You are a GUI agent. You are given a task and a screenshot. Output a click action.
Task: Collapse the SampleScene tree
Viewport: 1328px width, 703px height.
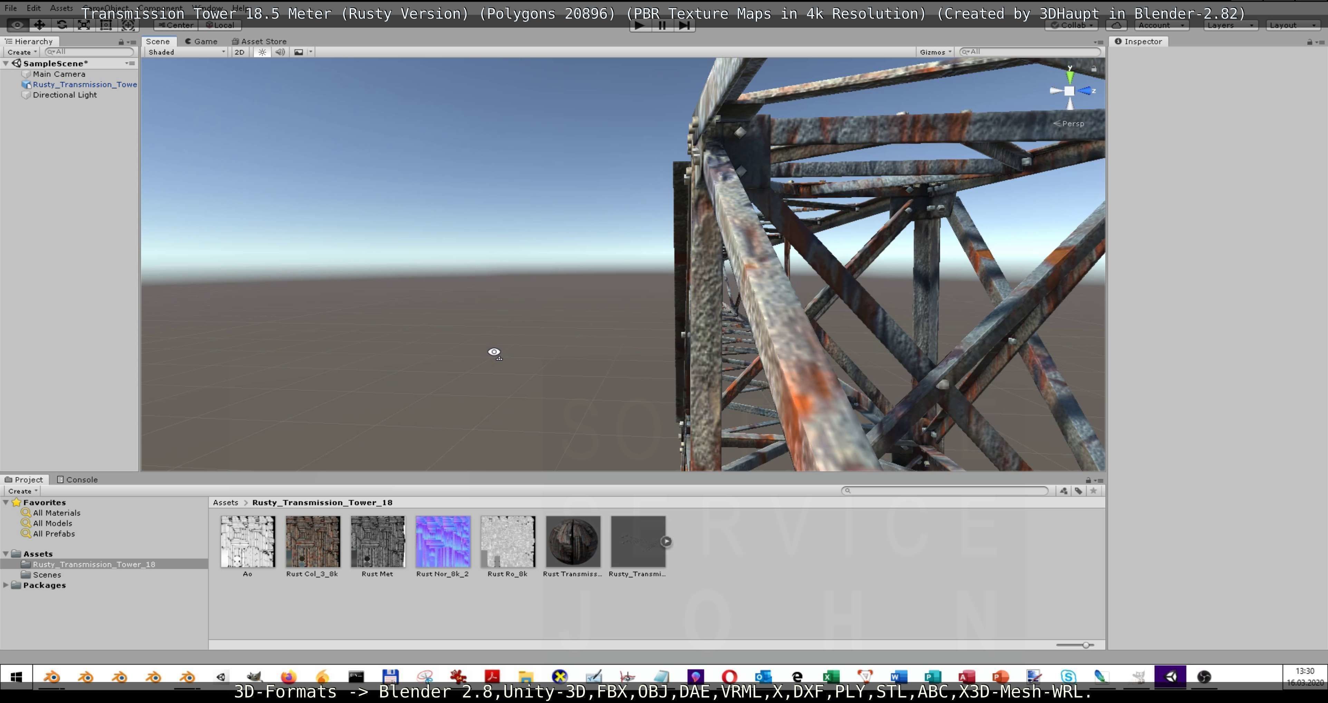[6, 63]
